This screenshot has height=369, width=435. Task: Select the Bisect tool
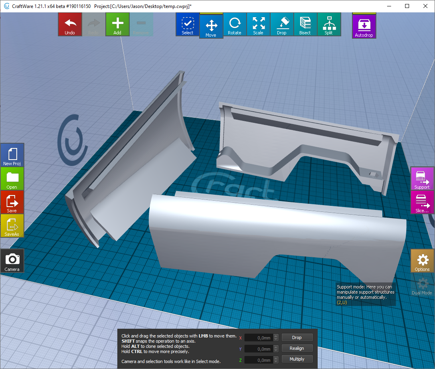305,24
